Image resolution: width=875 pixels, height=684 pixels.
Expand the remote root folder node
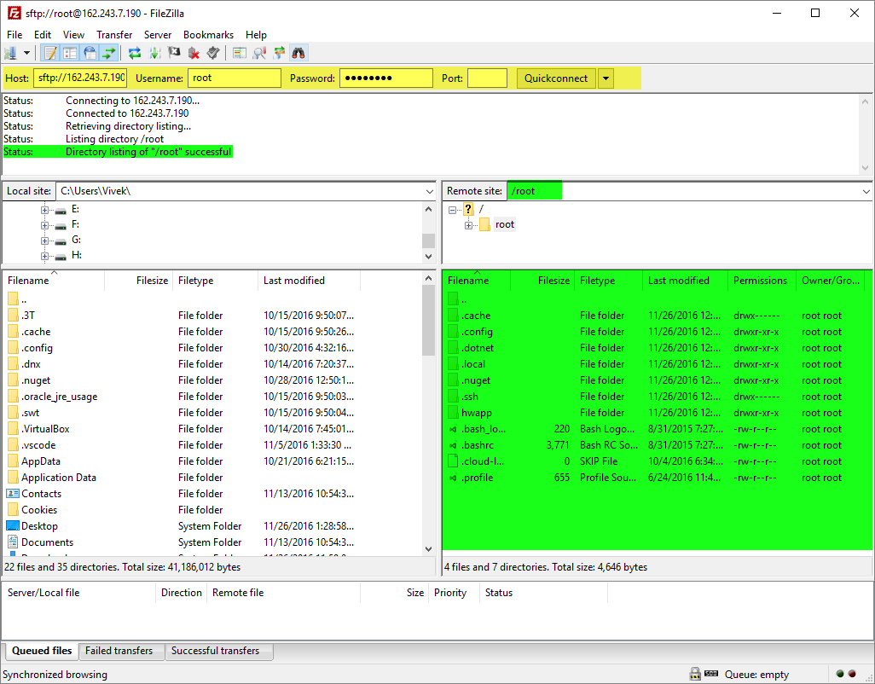point(469,225)
